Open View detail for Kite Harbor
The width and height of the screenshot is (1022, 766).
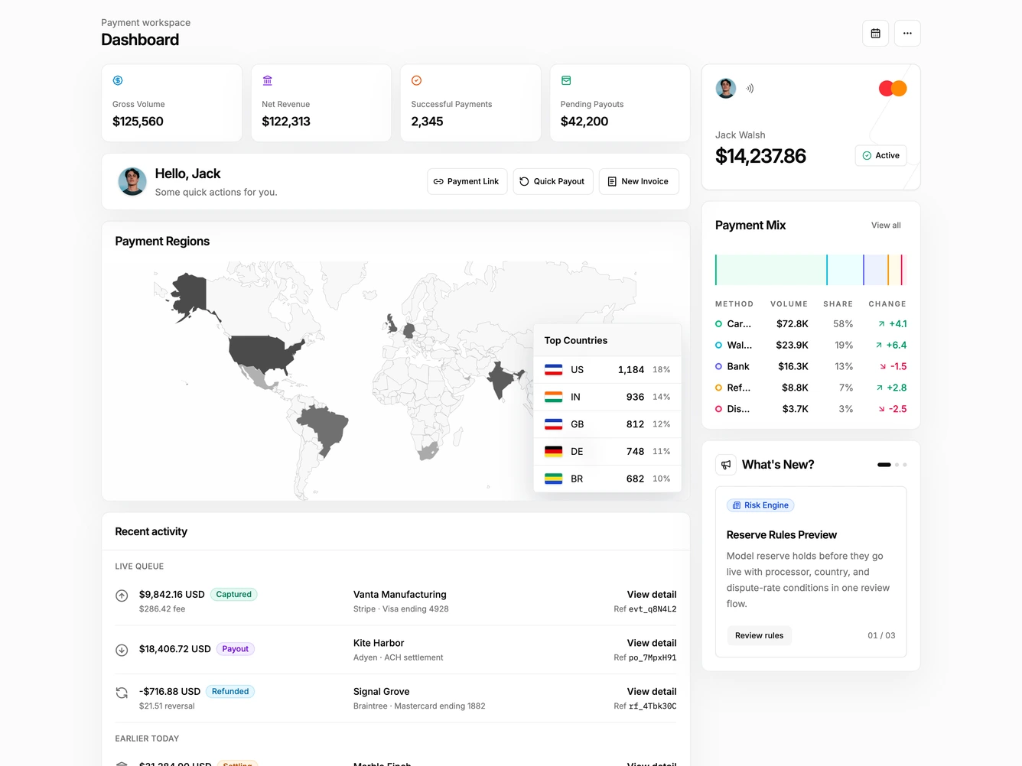point(652,644)
